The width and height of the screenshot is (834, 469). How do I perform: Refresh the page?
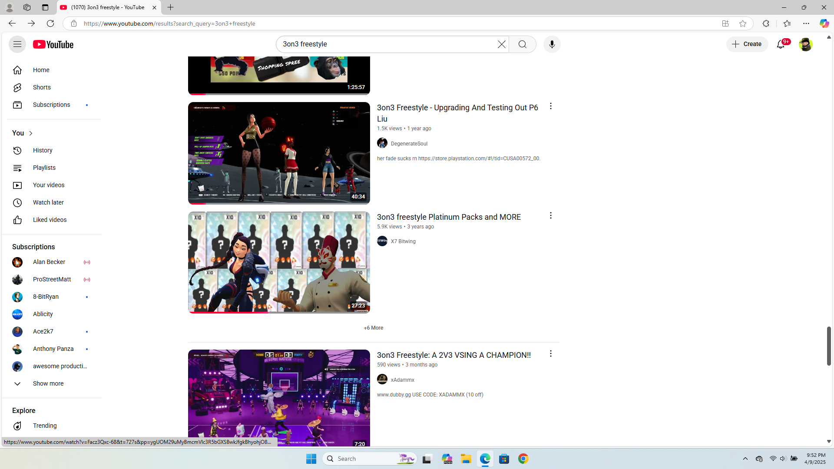coord(50,23)
